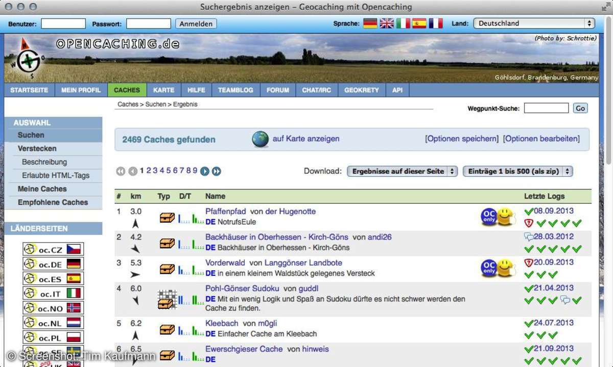Screen dimensions: 613x367
Task: Switch language to German via flag
Action: click(370, 23)
